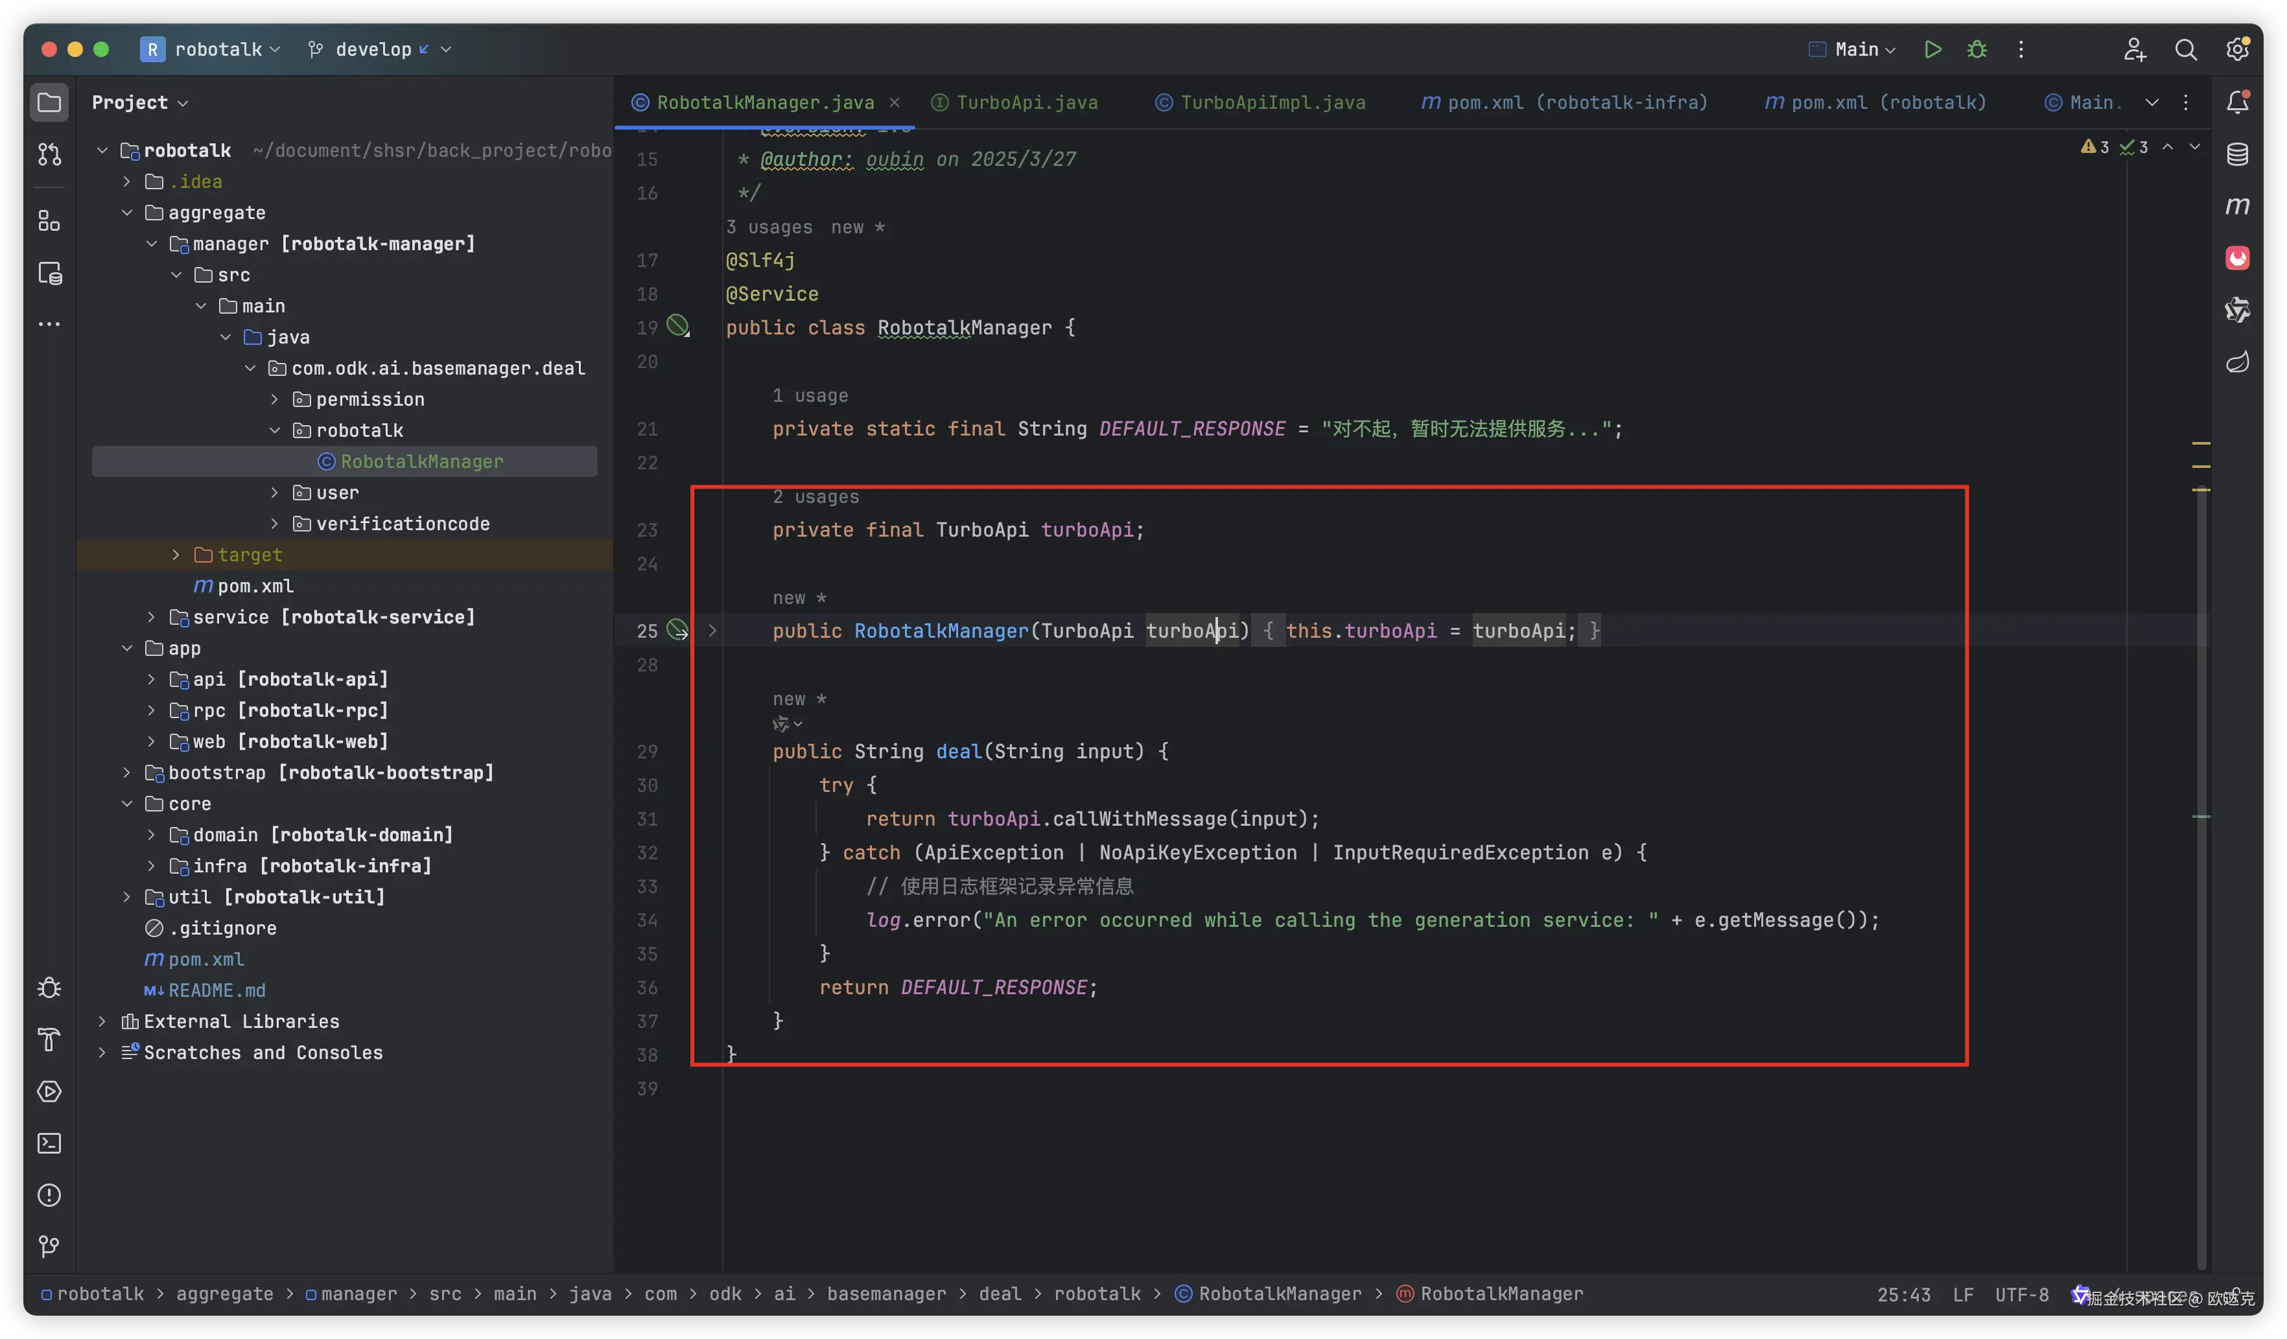
Task: Open the Terminal tool window icon
Action: [x=49, y=1143]
